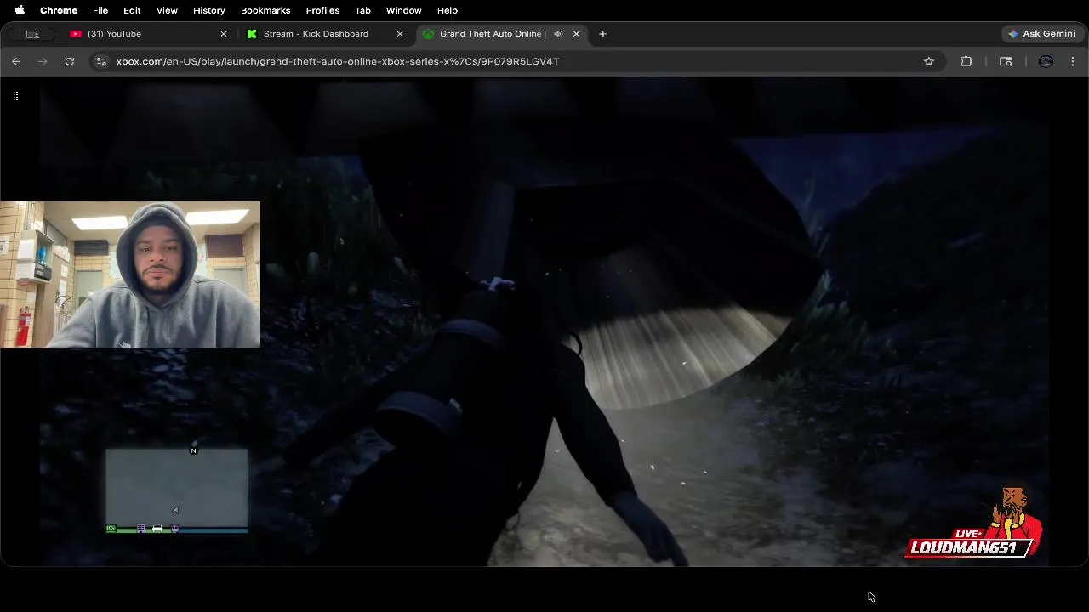Click the LOUDMAN651 live stream logo
This screenshot has width=1089, height=612.
point(974,524)
